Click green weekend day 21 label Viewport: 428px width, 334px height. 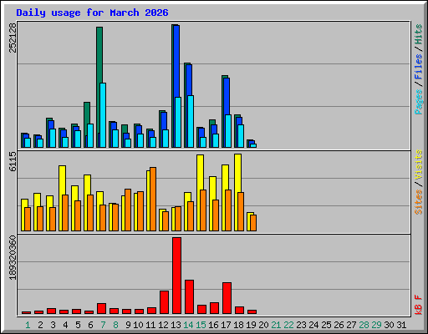276,325
